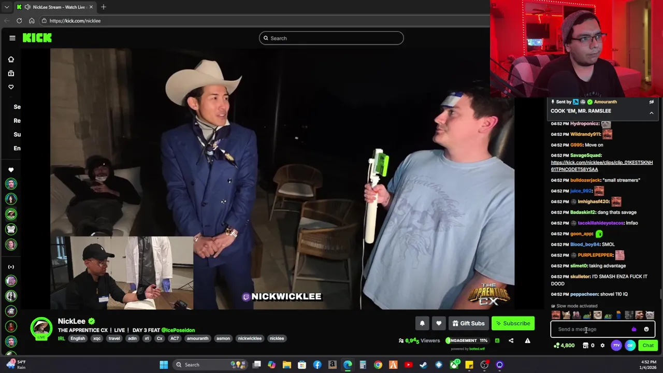The width and height of the screenshot is (663, 373).
Task: Reload the page in browser
Action: coord(19,21)
